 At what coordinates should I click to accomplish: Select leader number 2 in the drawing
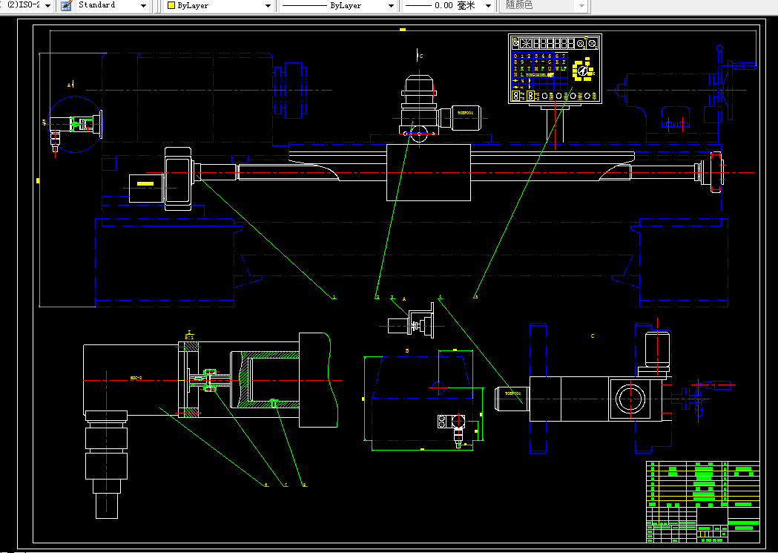pos(378,298)
